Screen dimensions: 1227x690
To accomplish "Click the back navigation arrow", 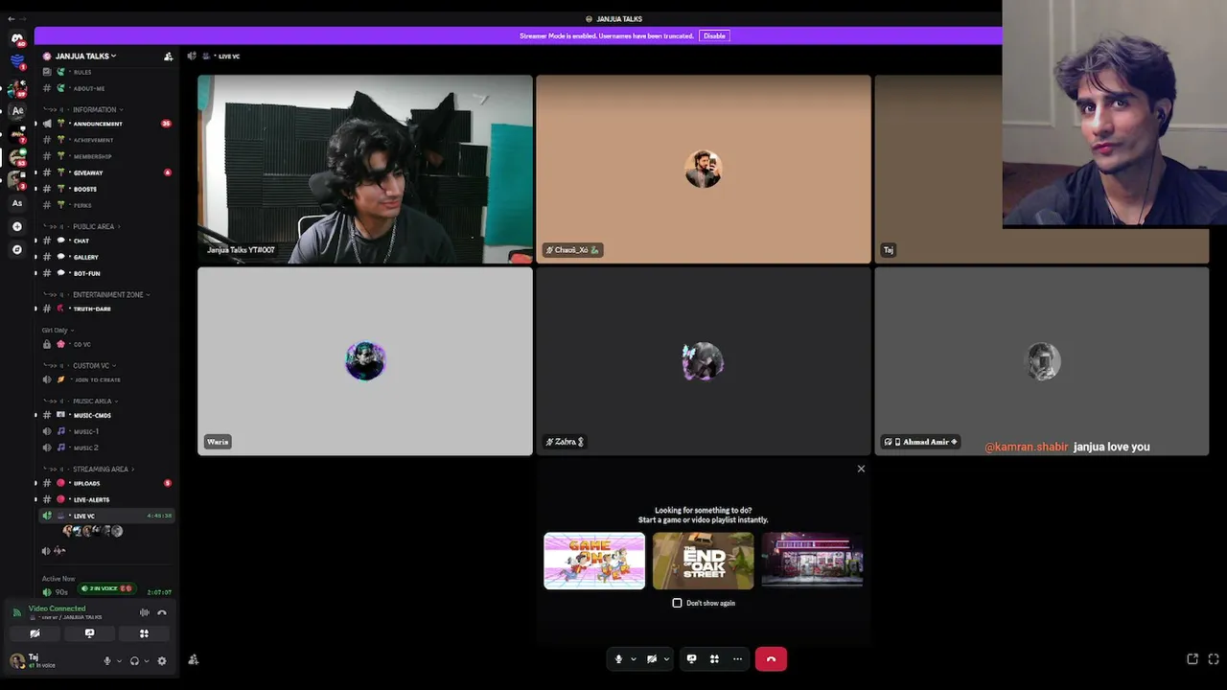I will pos(12,19).
